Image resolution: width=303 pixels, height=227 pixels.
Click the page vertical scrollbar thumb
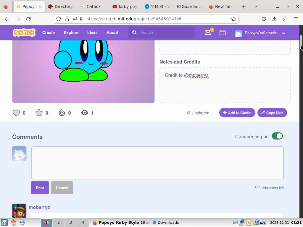click(x=301, y=42)
